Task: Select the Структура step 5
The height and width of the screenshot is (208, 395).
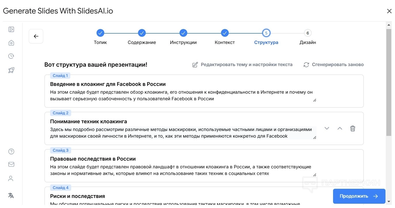Action: 266,37
